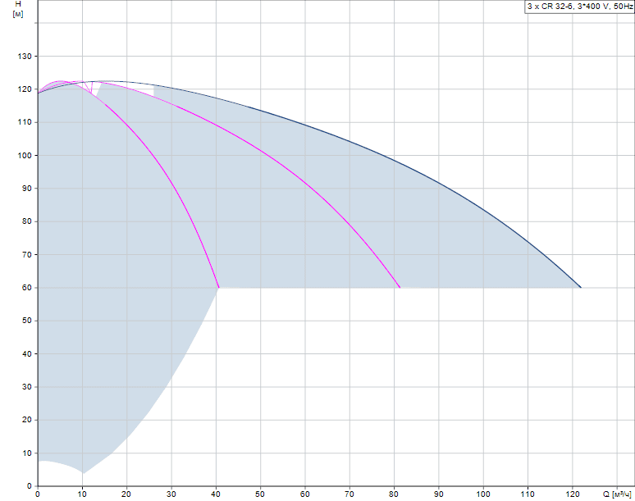
Task: Click the 0 tick label on Q axis
Action: (x=38, y=494)
